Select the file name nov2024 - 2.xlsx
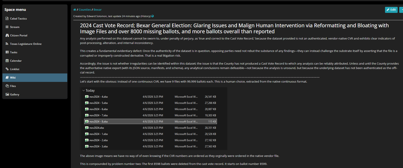 pyautogui.click(x=99, y=140)
